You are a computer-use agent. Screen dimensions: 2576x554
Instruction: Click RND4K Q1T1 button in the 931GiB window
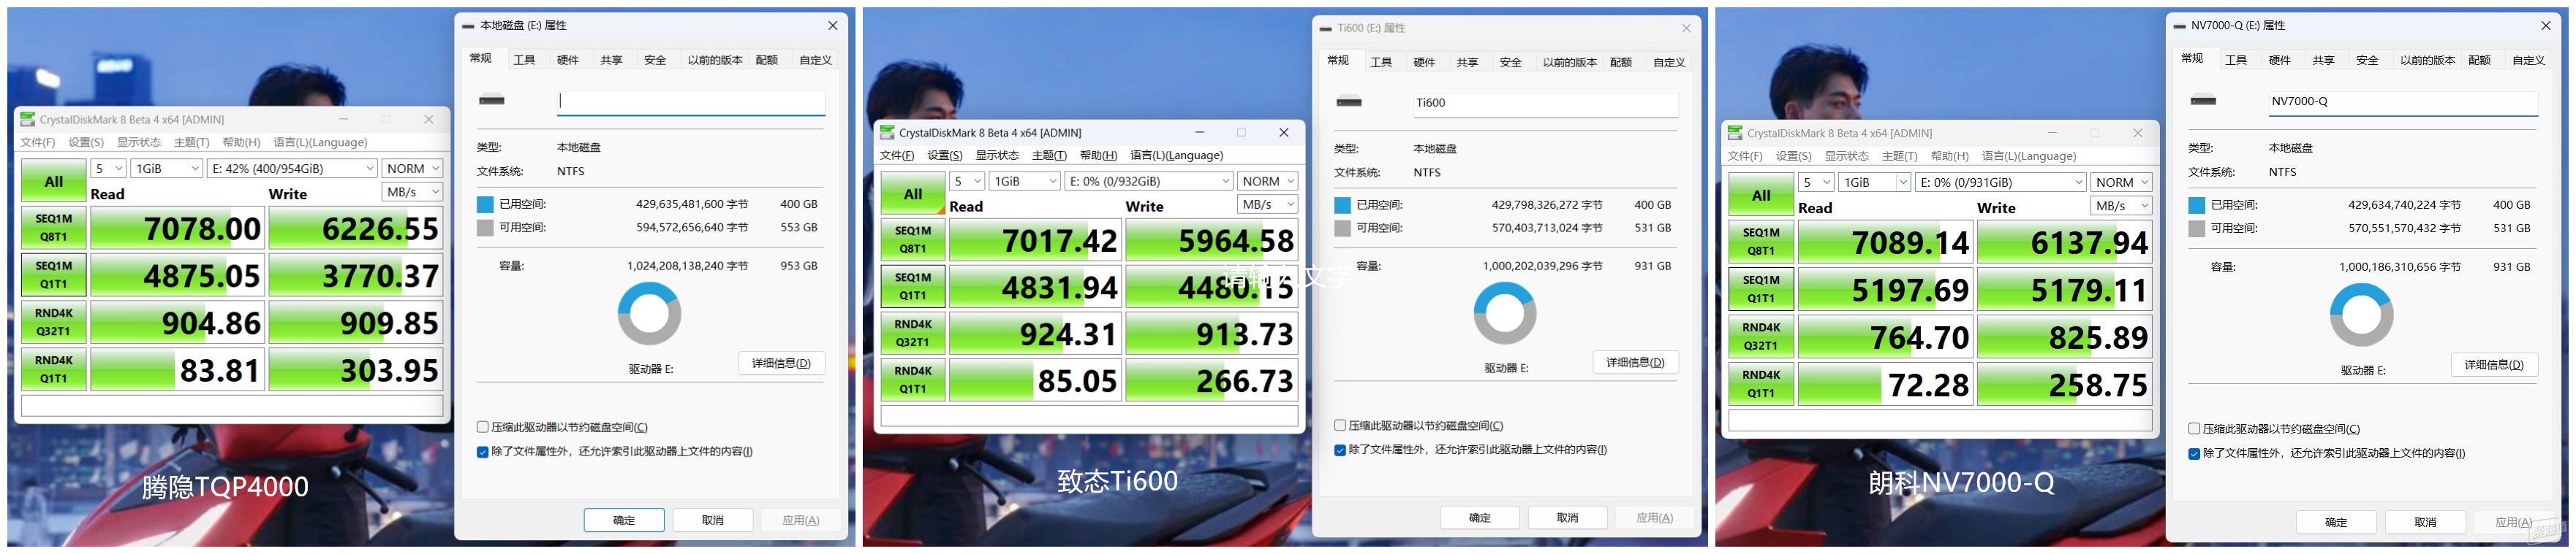pyautogui.click(x=1761, y=385)
